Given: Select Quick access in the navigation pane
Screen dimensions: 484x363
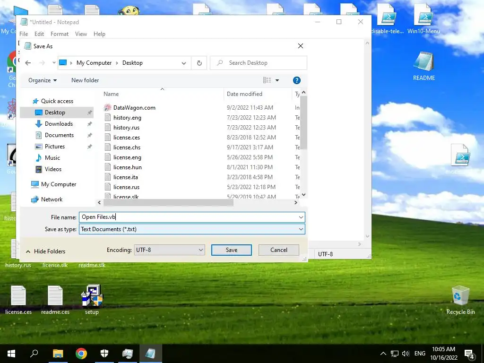Looking at the screenshot, I should [x=57, y=101].
